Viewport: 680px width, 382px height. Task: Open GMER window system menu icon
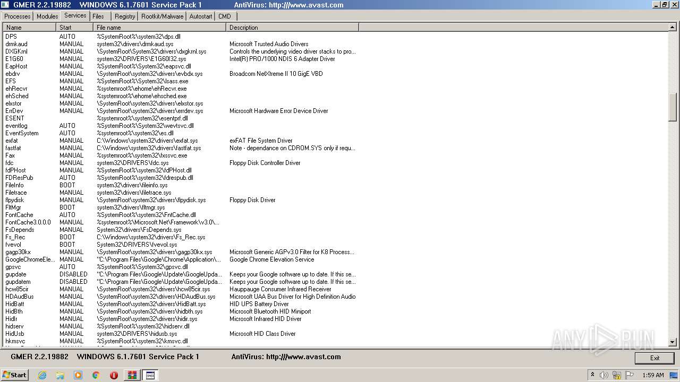pyautogui.click(x=5, y=5)
